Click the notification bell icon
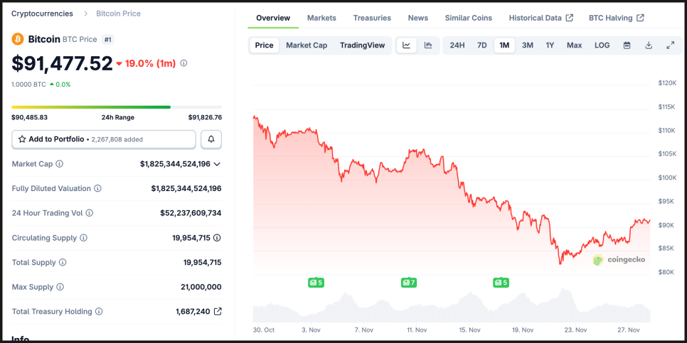 [211, 139]
